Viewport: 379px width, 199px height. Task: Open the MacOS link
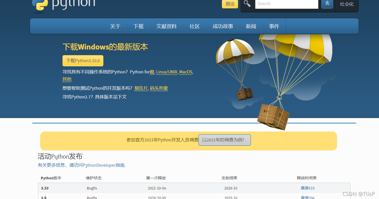pyautogui.click(x=186, y=72)
